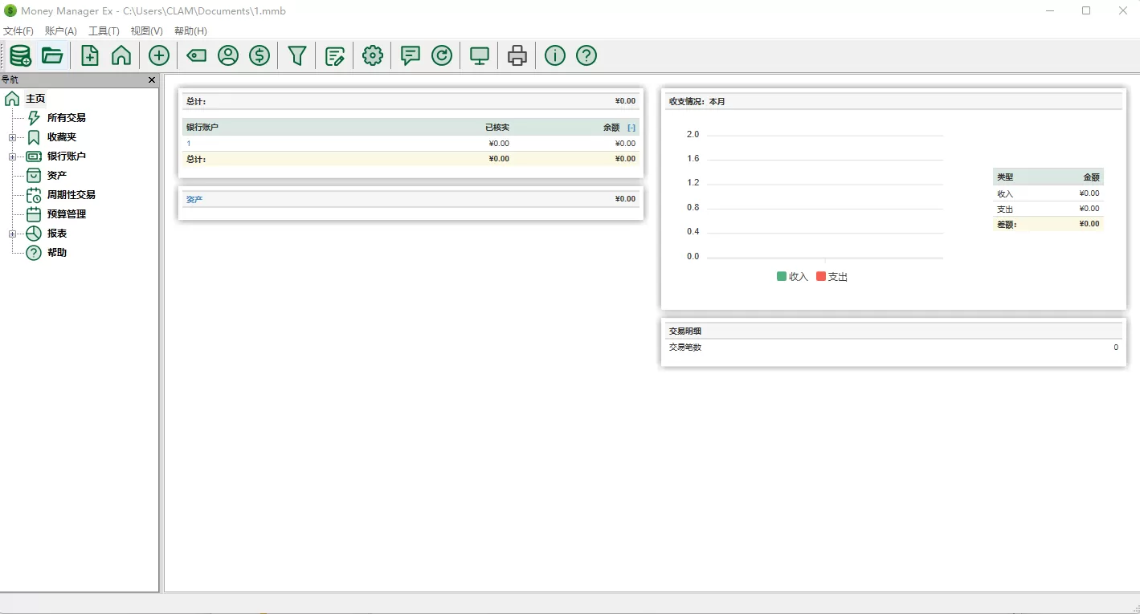Add a new transaction with the plus icon

pos(158,55)
